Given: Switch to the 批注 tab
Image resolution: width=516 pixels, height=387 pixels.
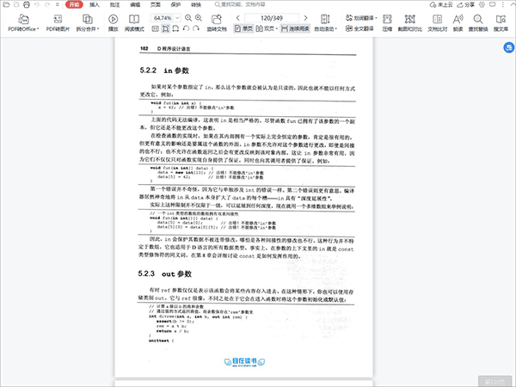Looking at the screenshot, I should [115, 4].
